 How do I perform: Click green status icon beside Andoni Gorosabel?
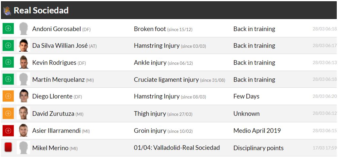click(x=8, y=28)
